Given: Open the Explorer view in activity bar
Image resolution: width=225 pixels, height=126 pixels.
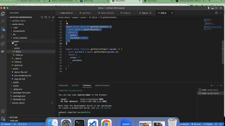Looking at the screenshot, I should coord(3,14).
